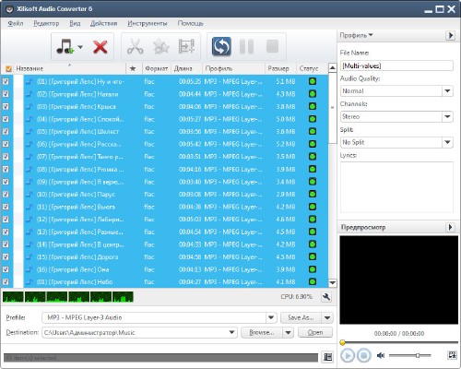Click the star column header icon
This screenshot has width=461, height=369.
[x=133, y=68]
